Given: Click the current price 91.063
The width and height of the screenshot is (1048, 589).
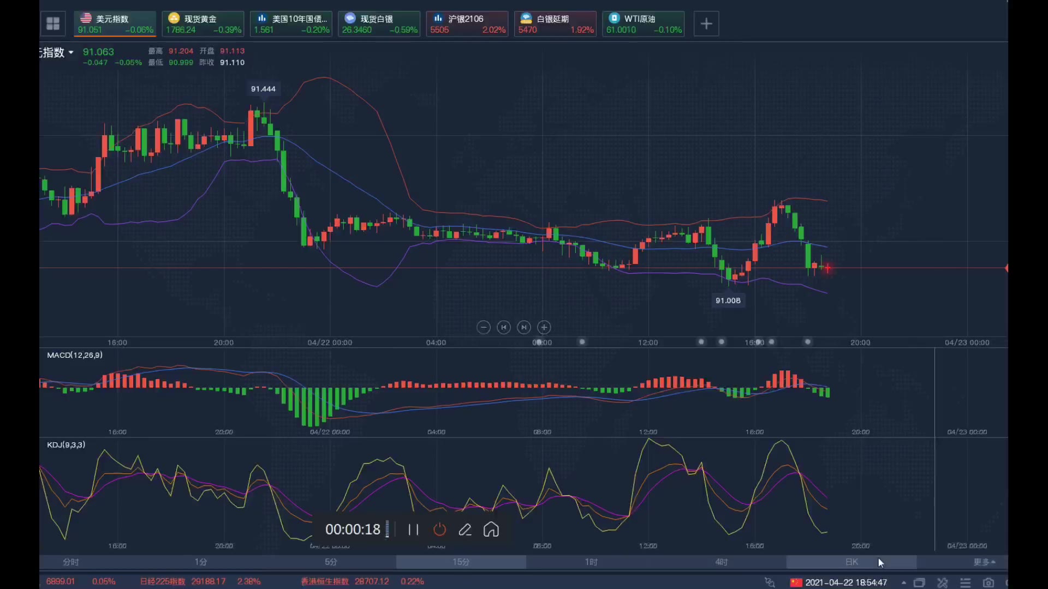Looking at the screenshot, I should click(x=98, y=52).
